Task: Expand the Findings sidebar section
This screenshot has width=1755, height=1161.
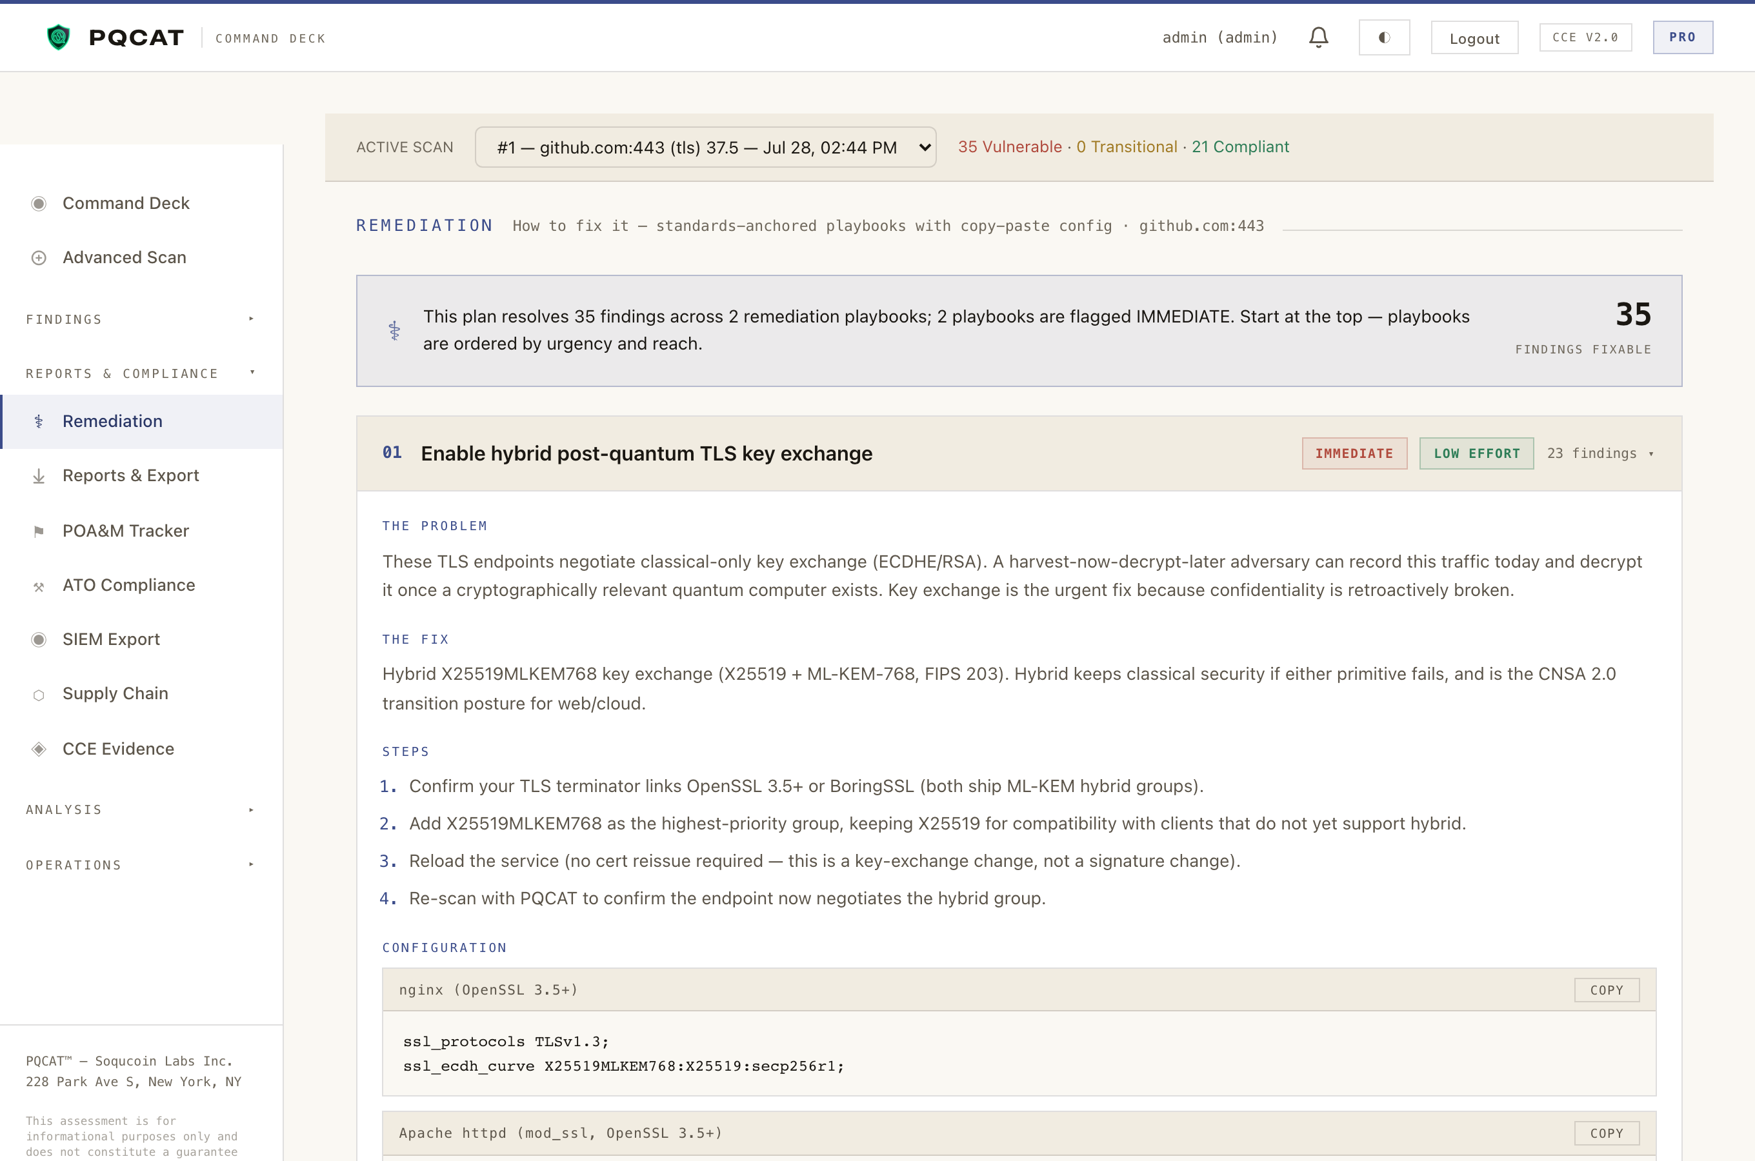Action: (141, 319)
